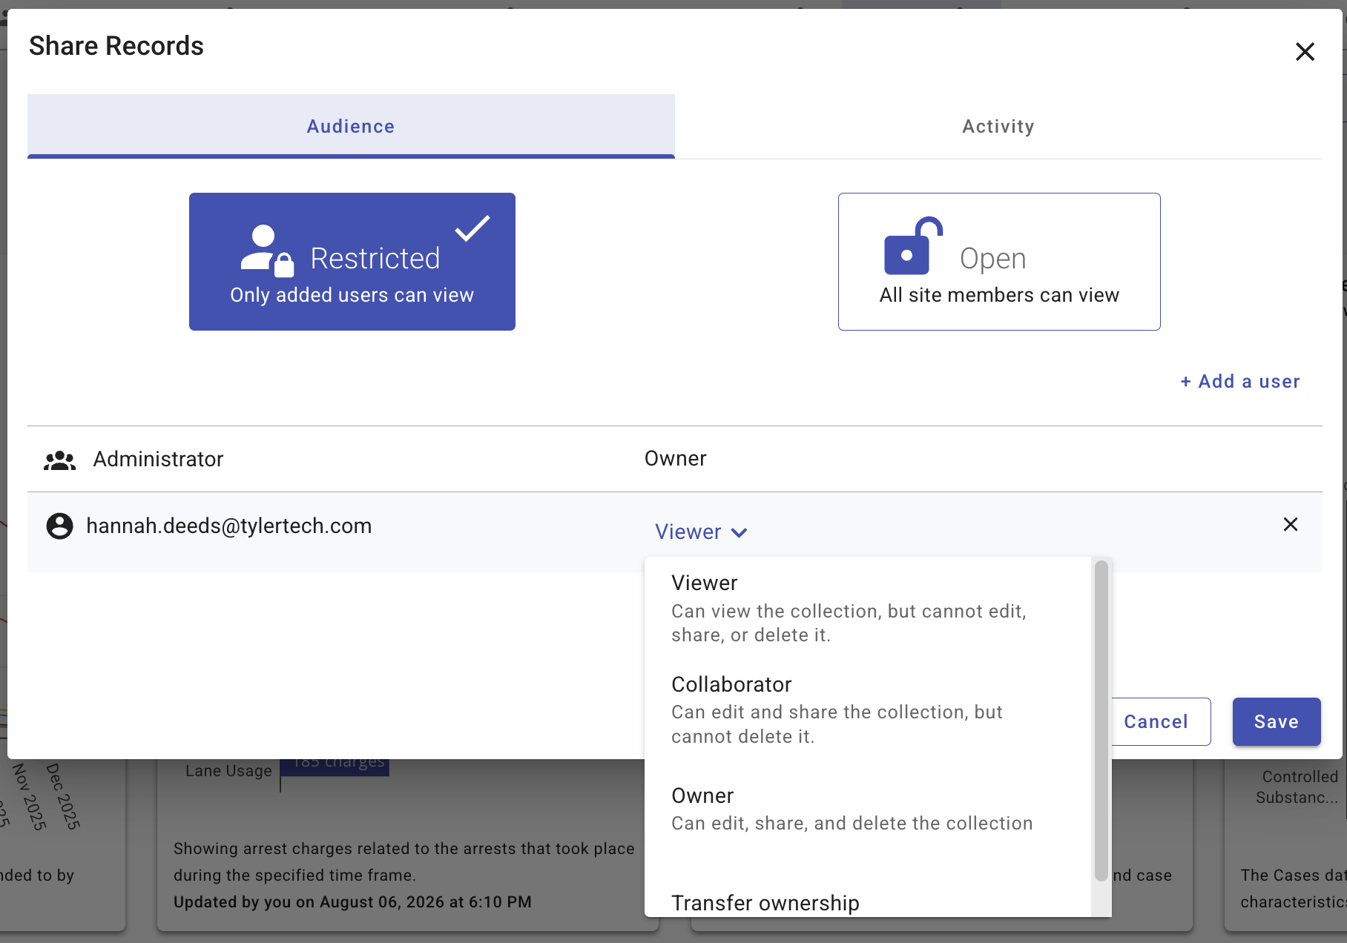Click the open padlock icon
Viewport: 1347px width, 943px height.
(x=913, y=246)
